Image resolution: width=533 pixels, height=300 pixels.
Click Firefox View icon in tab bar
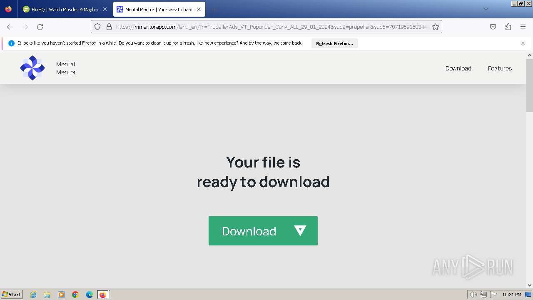(8, 9)
